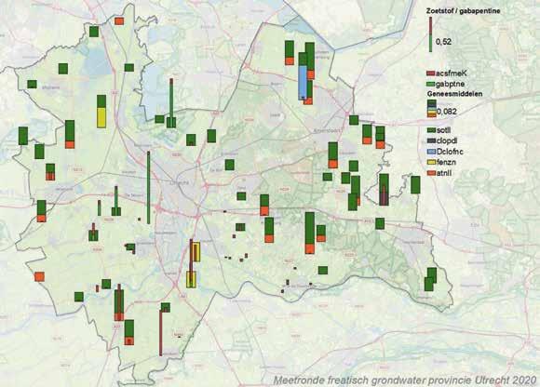Select the lone orange square at west edge

[40, 276]
